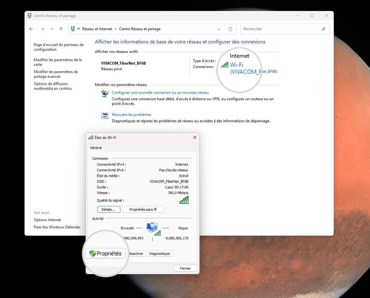Open 'Modifier les paramètres de la carte'
Image resolution: width=370 pixels, height=298 pixels.
[58, 62]
